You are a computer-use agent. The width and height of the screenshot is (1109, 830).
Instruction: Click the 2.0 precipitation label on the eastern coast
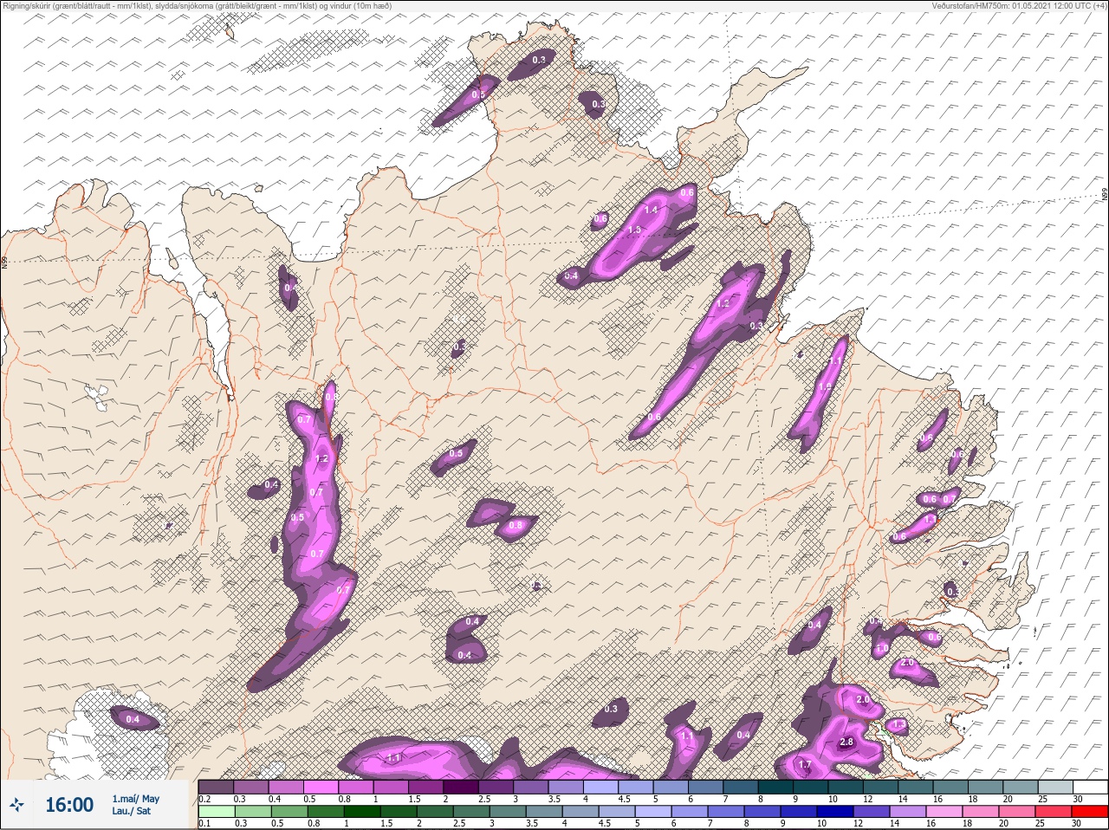(x=907, y=663)
